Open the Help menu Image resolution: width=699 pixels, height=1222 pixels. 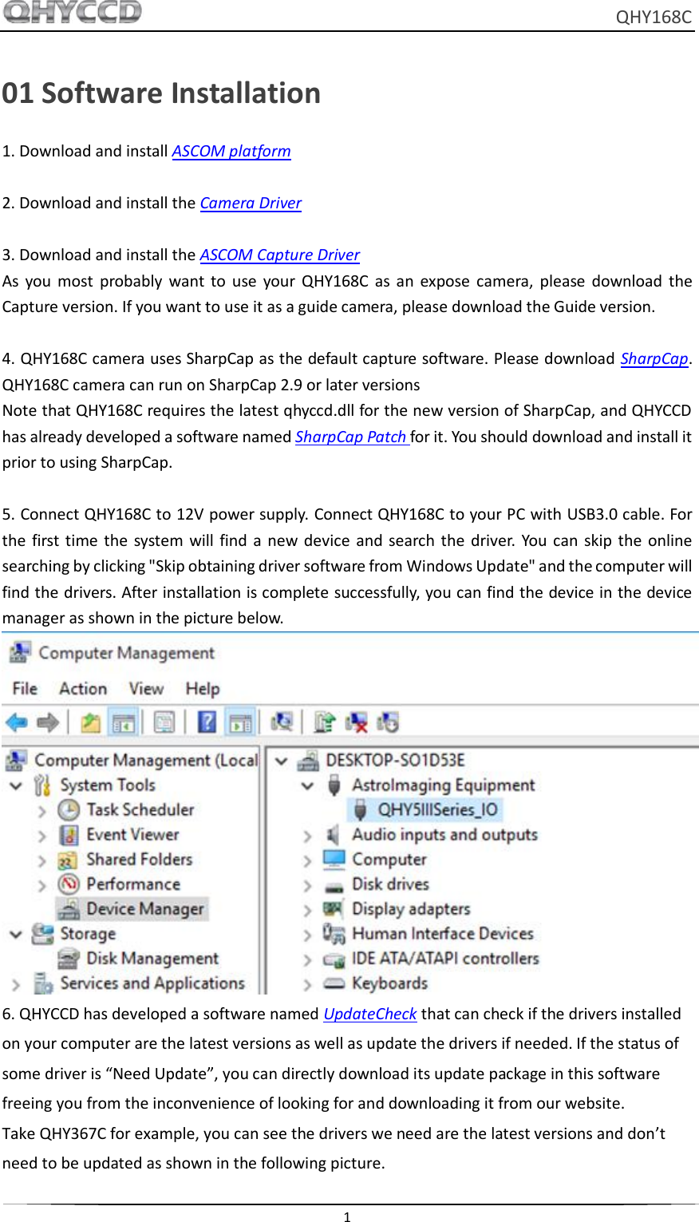pos(203,688)
